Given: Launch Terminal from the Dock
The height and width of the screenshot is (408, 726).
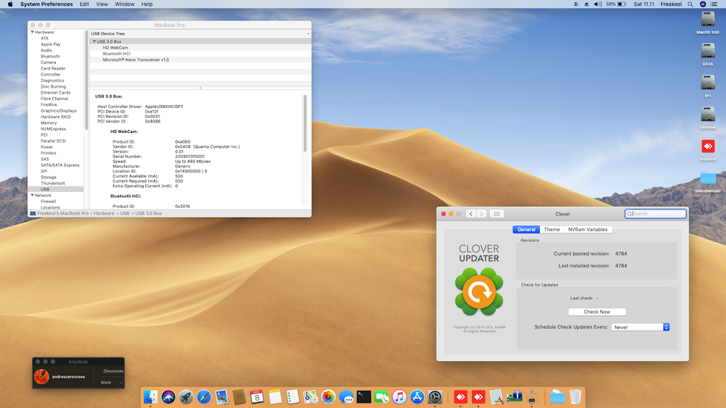Looking at the screenshot, I should 364,397.
